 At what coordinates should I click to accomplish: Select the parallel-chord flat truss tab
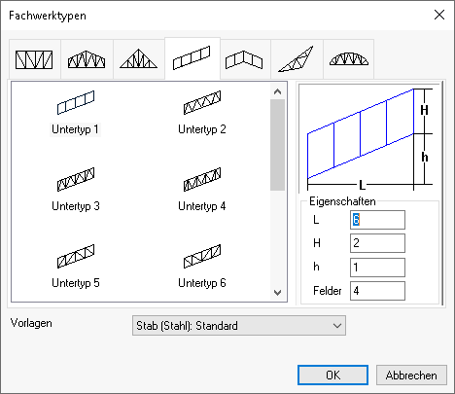(35, 59)
